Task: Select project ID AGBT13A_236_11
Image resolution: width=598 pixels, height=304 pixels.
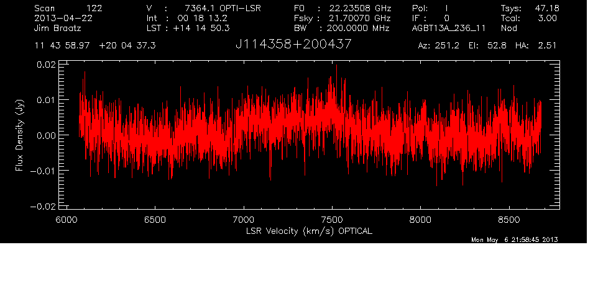Action: pos(449,28)
